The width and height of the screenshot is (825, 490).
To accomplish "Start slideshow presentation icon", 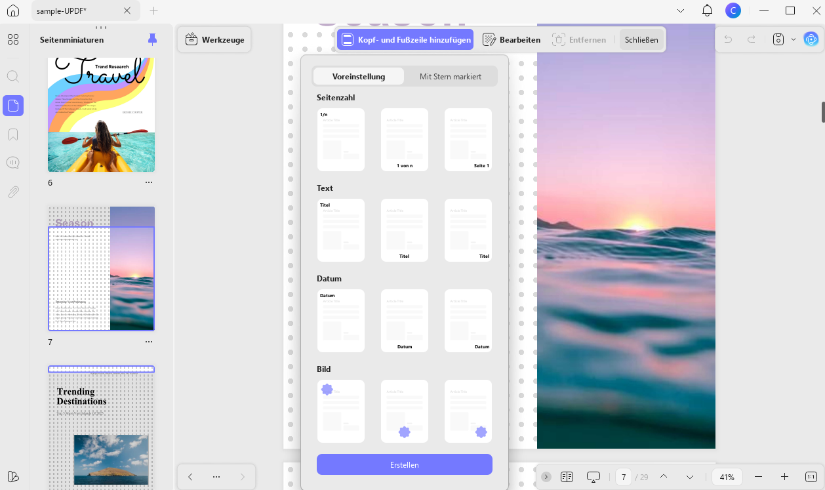I will (594, 477).
